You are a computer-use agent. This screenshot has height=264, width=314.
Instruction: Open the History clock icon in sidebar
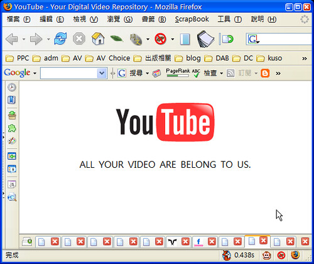[x=12, y=87]
